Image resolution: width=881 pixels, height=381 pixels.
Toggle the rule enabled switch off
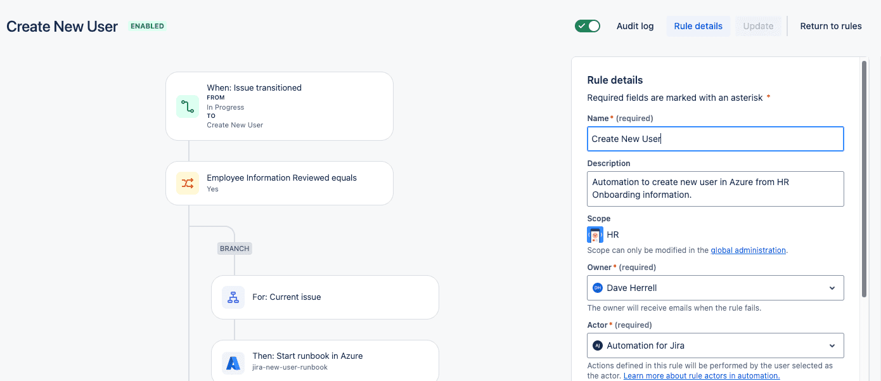coord(588,26)
